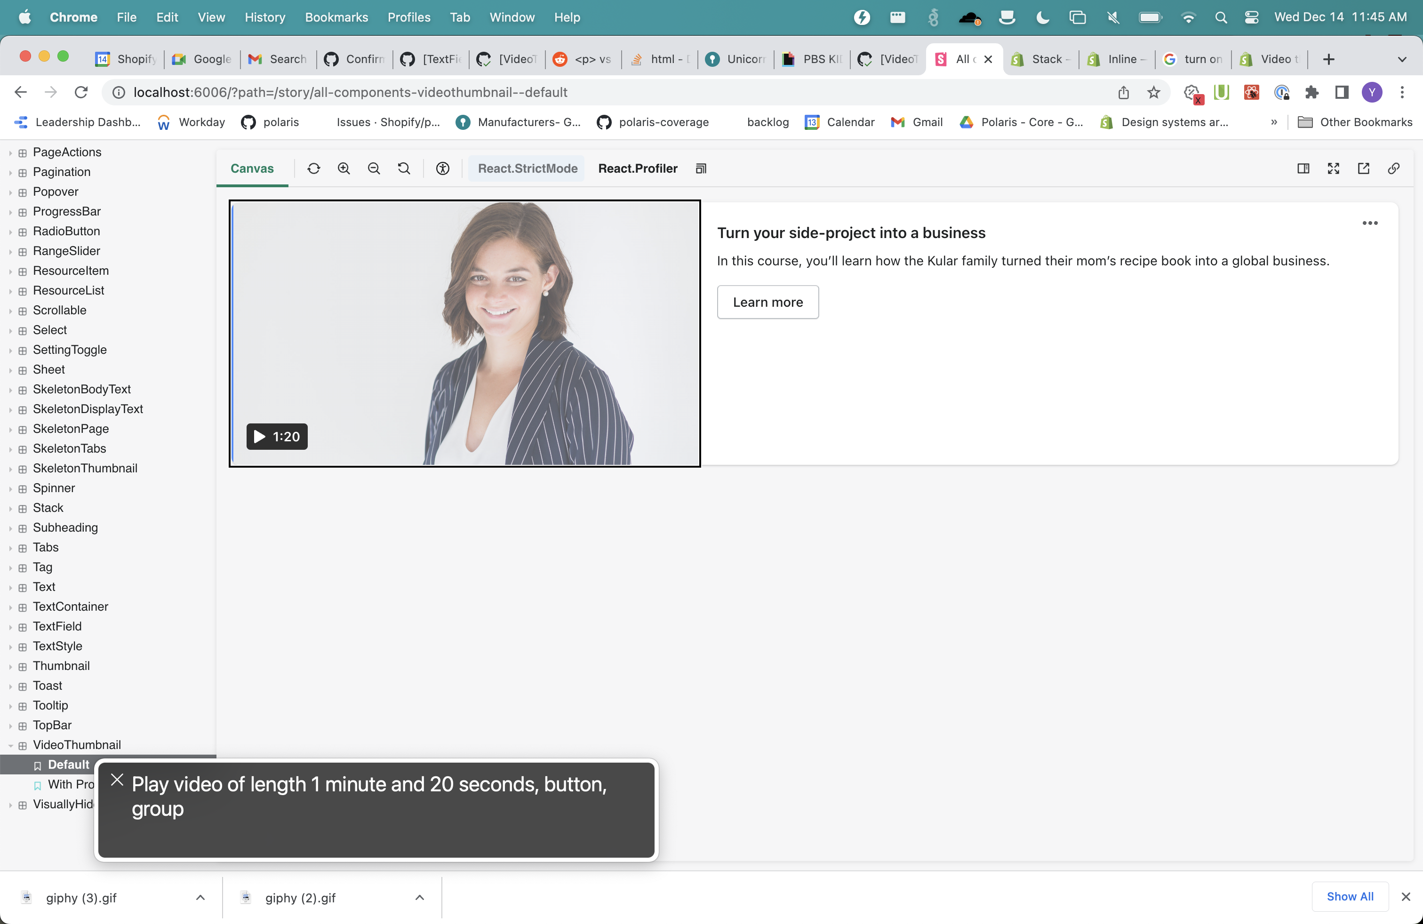Toggle React.StrictMode on the toolbar
The height and width of the screenshot is (924, 1423).
tap(528, 168)
